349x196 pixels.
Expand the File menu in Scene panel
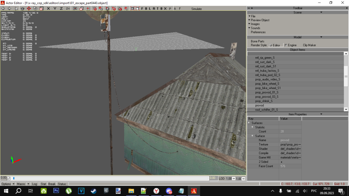coord(253,16)
